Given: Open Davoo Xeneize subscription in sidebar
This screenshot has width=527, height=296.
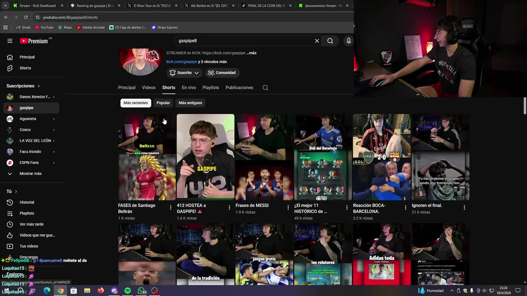Looking at the screenshot, I should coord(31,97).
